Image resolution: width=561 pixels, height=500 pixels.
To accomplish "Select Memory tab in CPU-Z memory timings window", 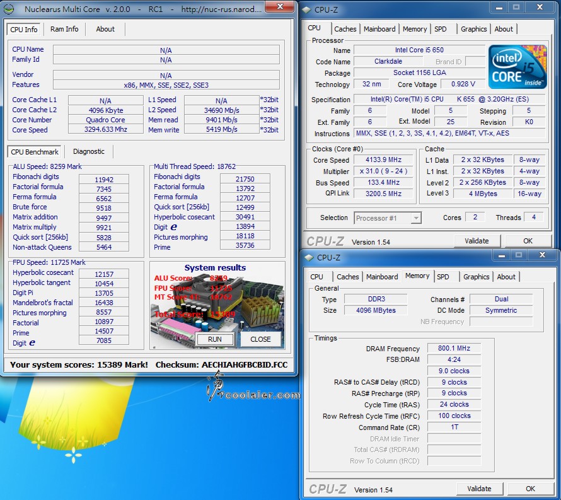I will (x=417, y=276).
